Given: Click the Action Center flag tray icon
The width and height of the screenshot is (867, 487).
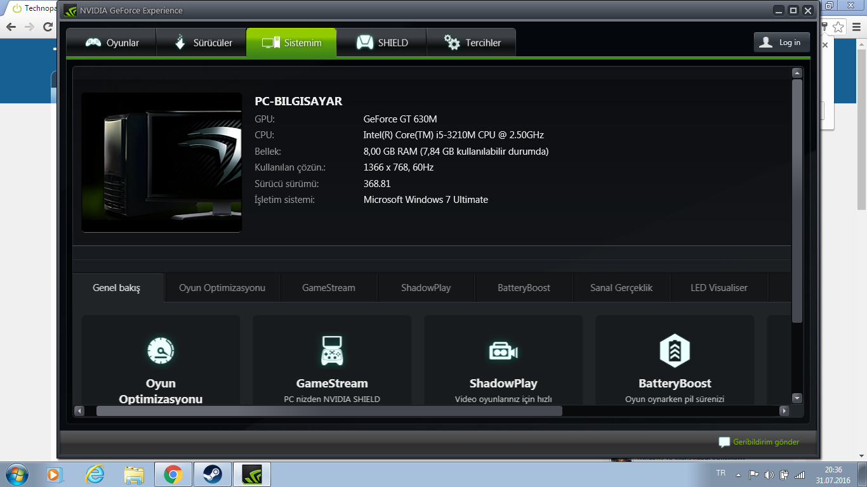Looking at the screenshot, I should click(754, 474).
